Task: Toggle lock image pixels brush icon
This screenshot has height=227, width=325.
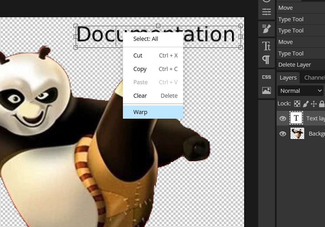Action: [306, 104]
